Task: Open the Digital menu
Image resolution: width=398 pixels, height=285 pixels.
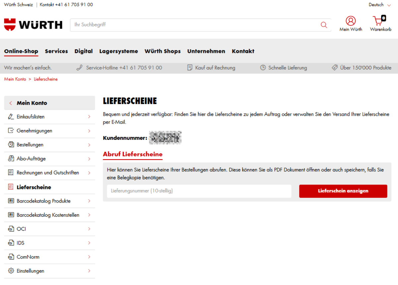Action: point(84,51)
